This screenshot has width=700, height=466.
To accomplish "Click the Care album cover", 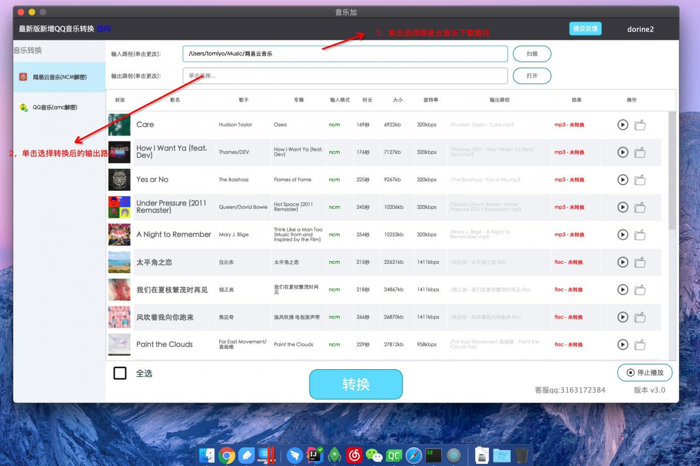I will pyautogui.click(x=119, y=125).
